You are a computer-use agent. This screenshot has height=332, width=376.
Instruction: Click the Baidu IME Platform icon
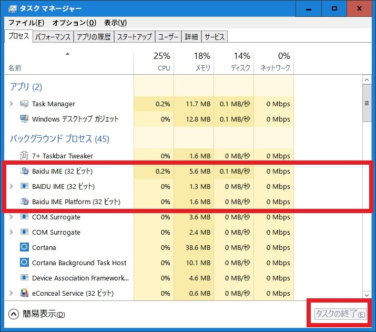tap(24, 202)
